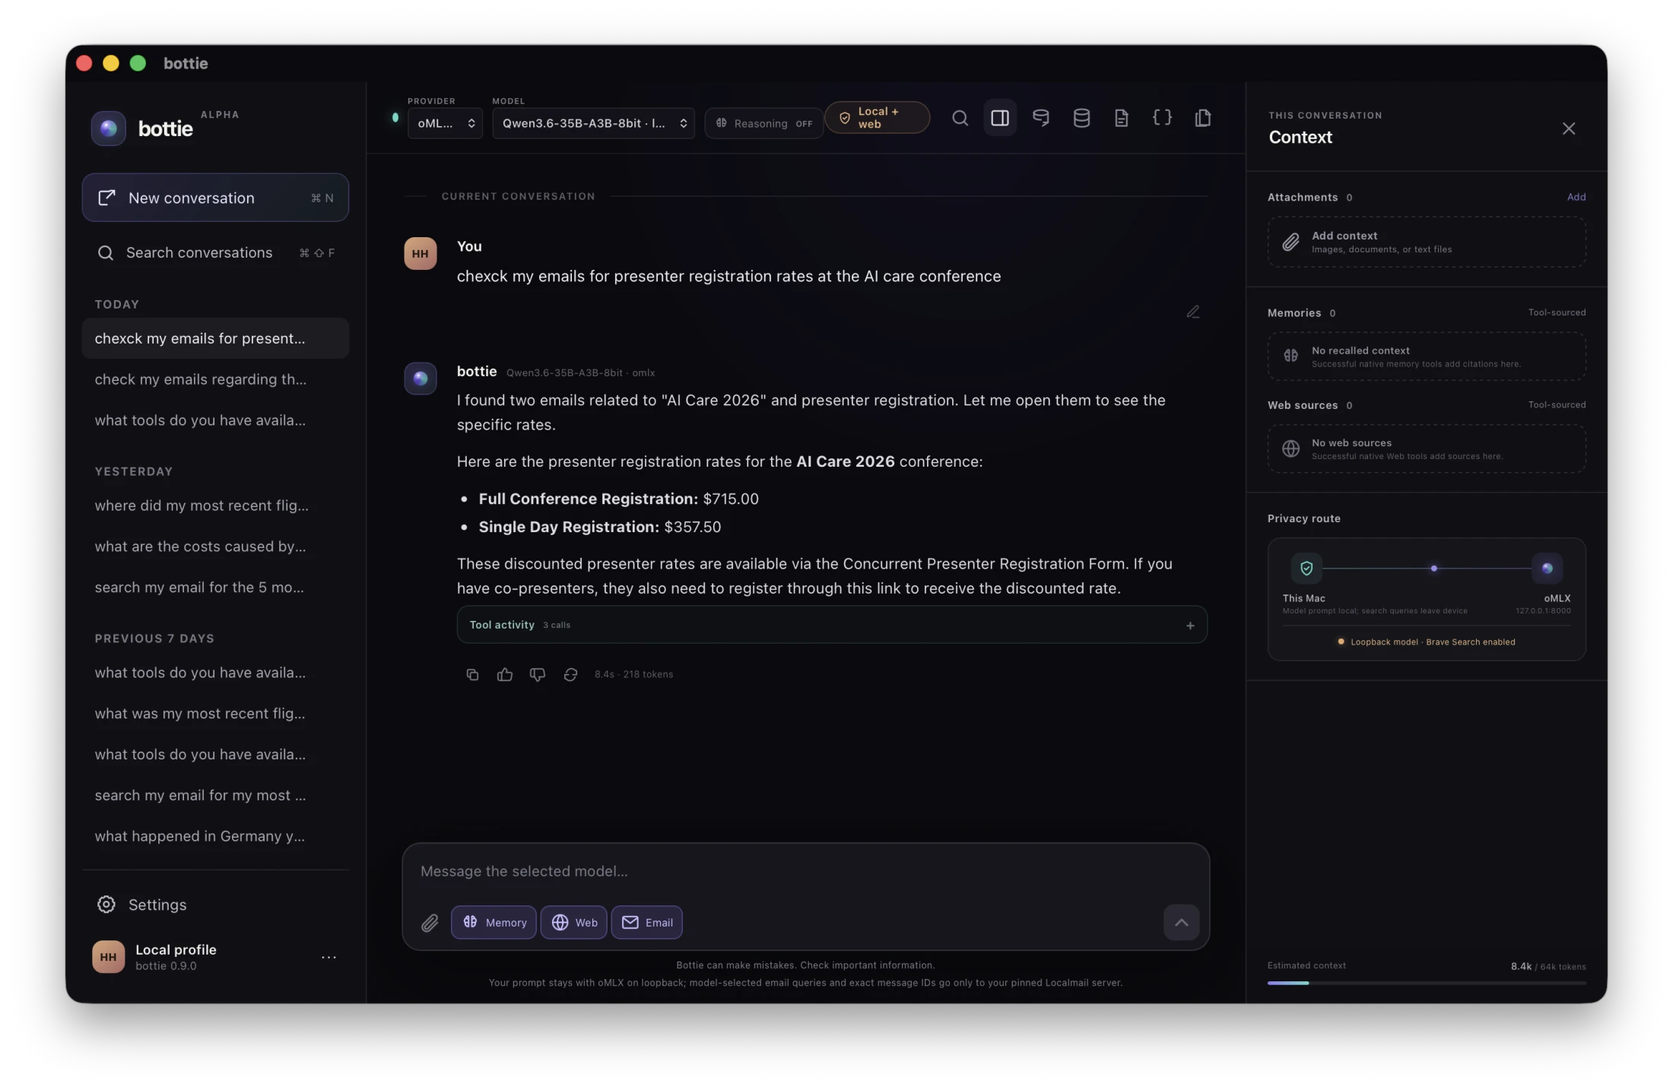Viewport: 1673px width, 1090px height.
Task: Click the This Mac shield icon
Action: [1306, 569]
